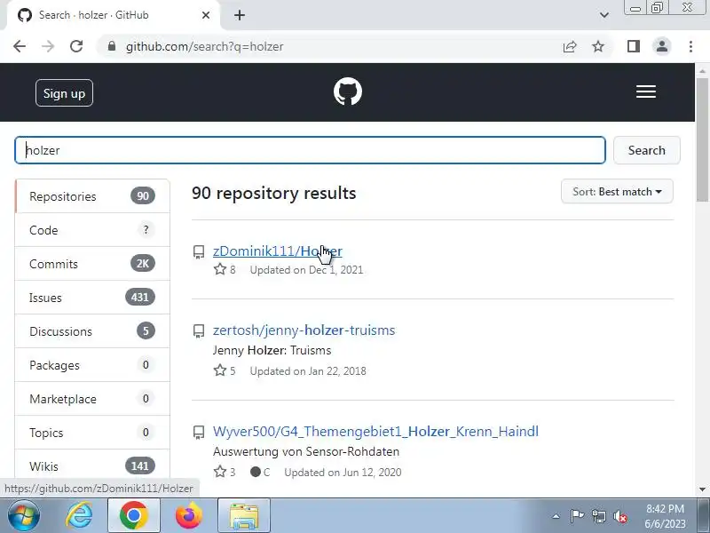Share this page using the share icon
The height and width of the screenshot is (533, 710).
pyautogui.click(x=570, y=46)
